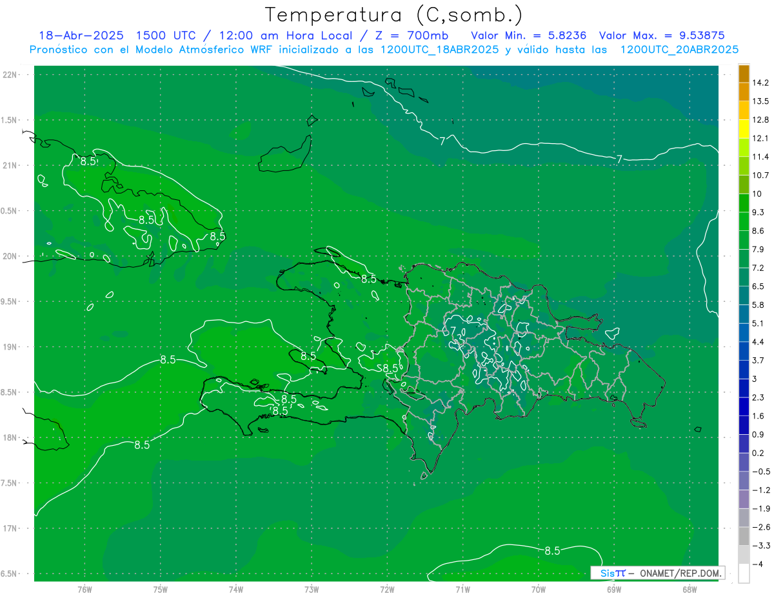The width and height of the screenshot is (774, 598).
Task: Click the "10.7" color scale label
Action: pos(761,175)
